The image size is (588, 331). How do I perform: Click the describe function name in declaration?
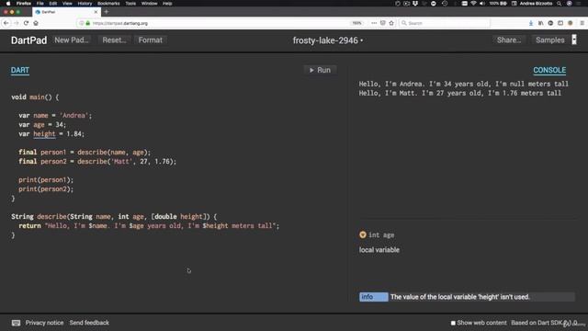(x=51, y=217)
